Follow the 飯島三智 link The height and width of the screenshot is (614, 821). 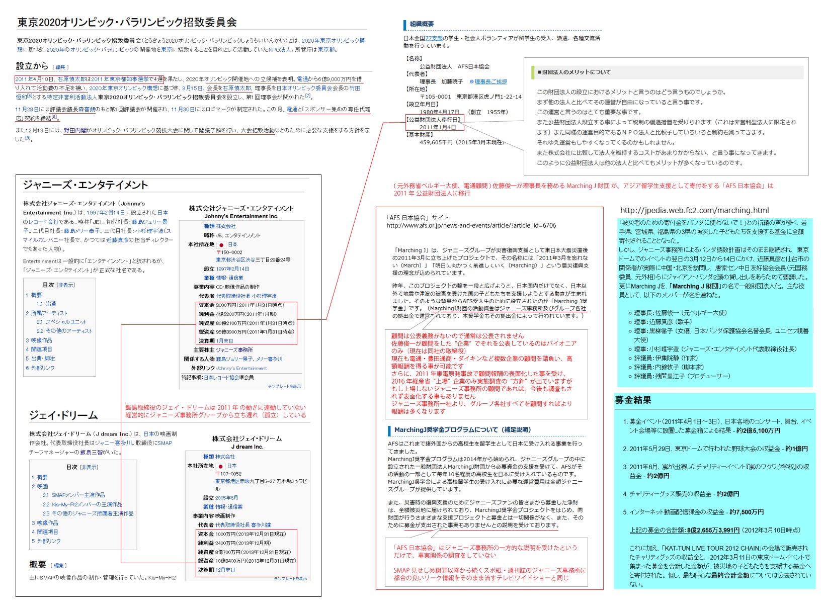click(92, 452)
